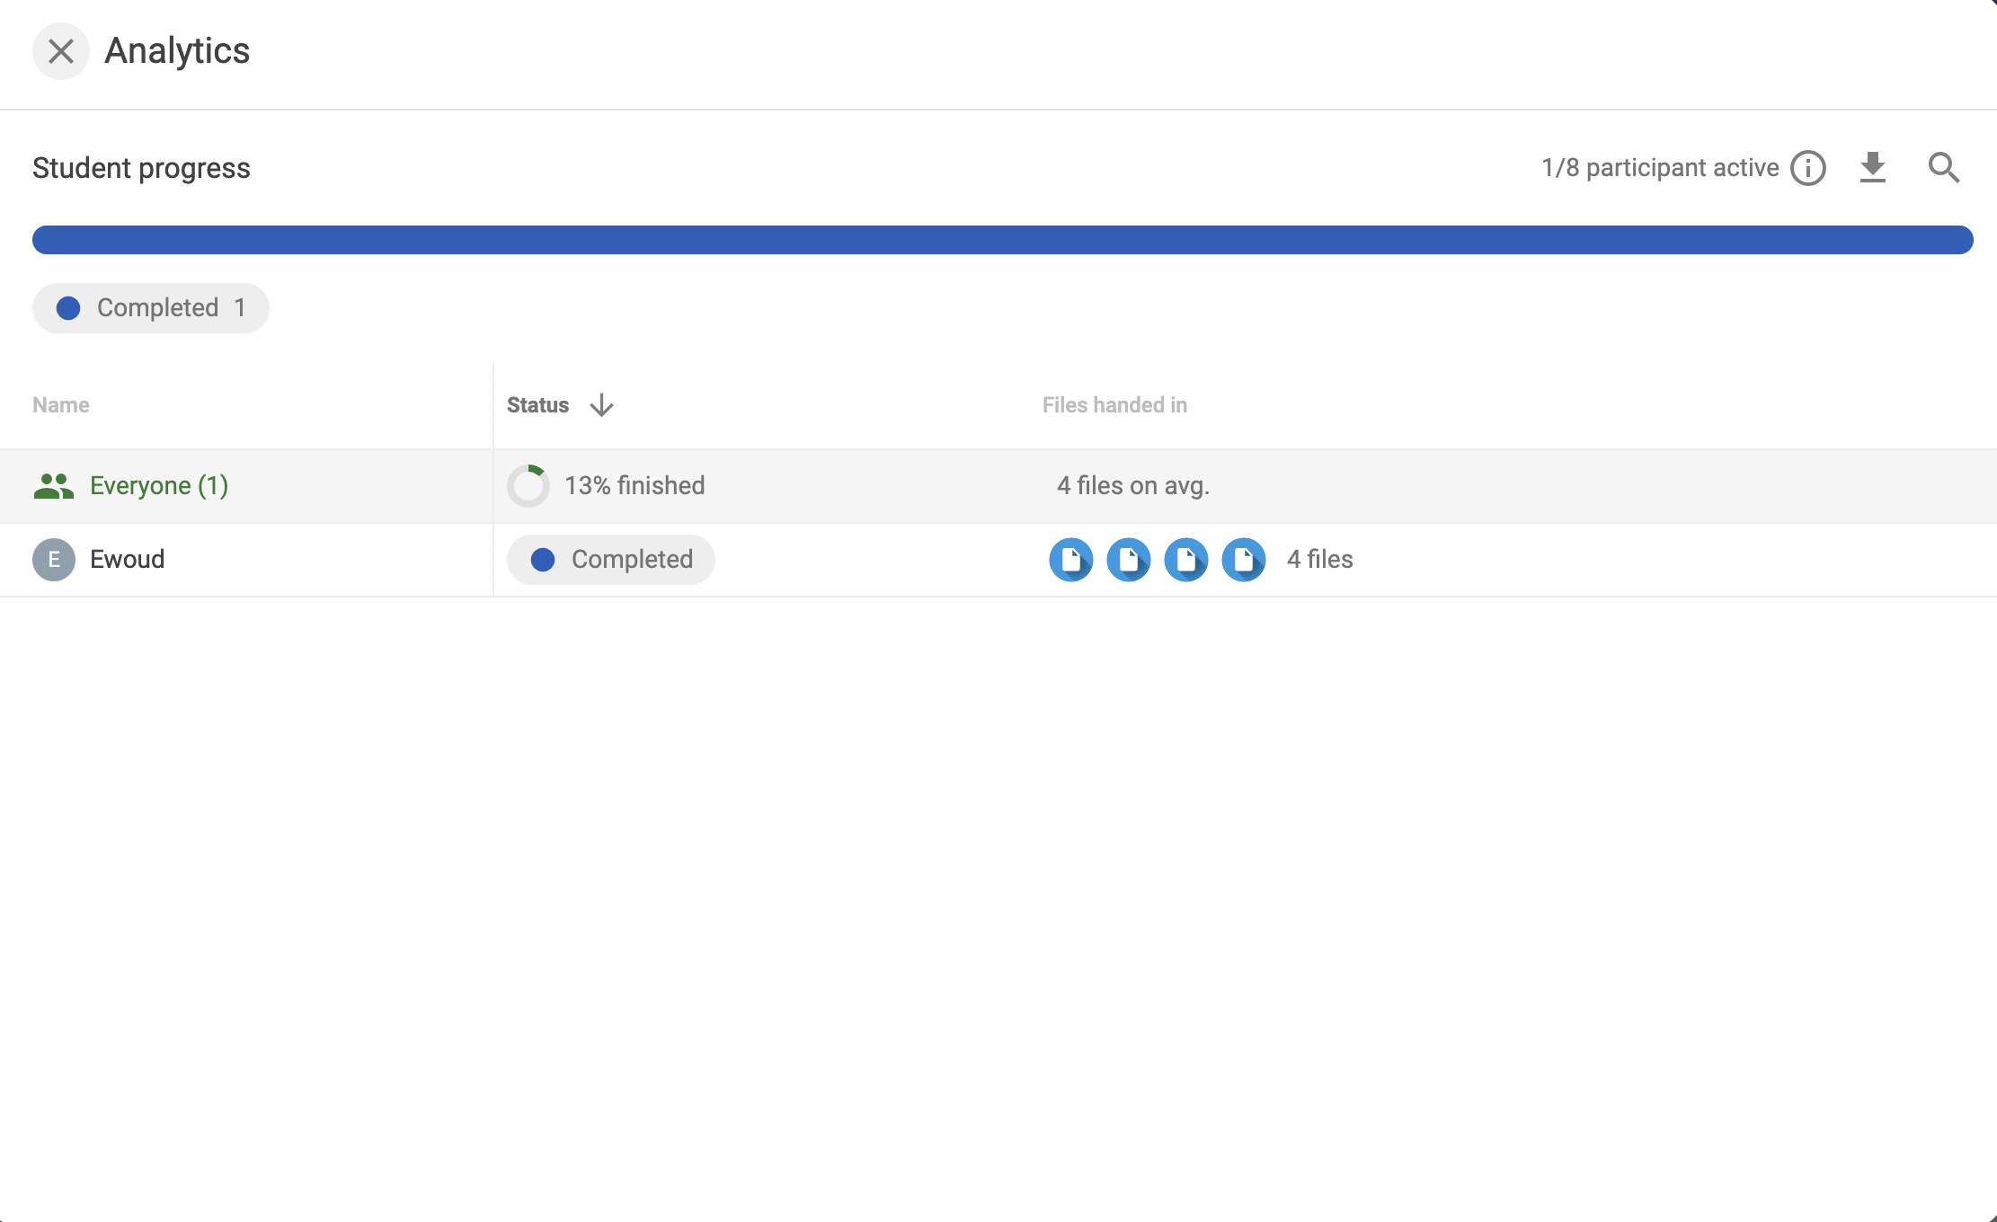Image resolution: width=1997 pixels, height=1222 pixels.
Task: Click the Status column header
Action: point(537,405)
